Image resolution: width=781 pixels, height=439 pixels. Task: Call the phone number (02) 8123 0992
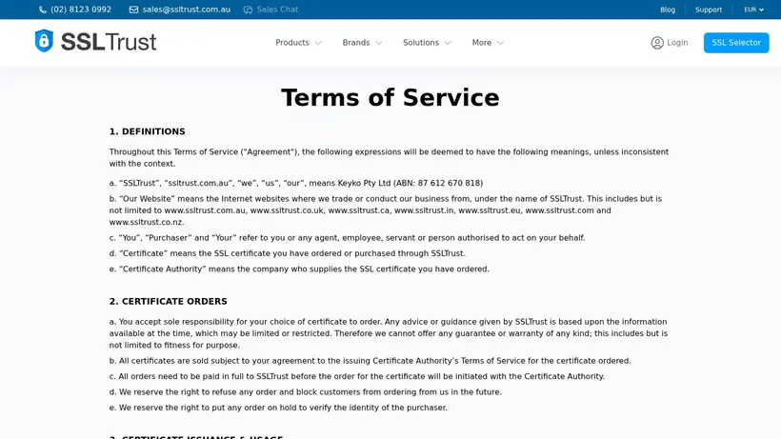pyautogui.click(x=81, y=10)
